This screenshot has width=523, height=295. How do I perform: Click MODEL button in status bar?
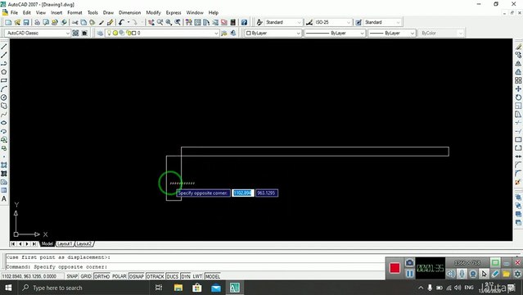click(x=213, y=276)
